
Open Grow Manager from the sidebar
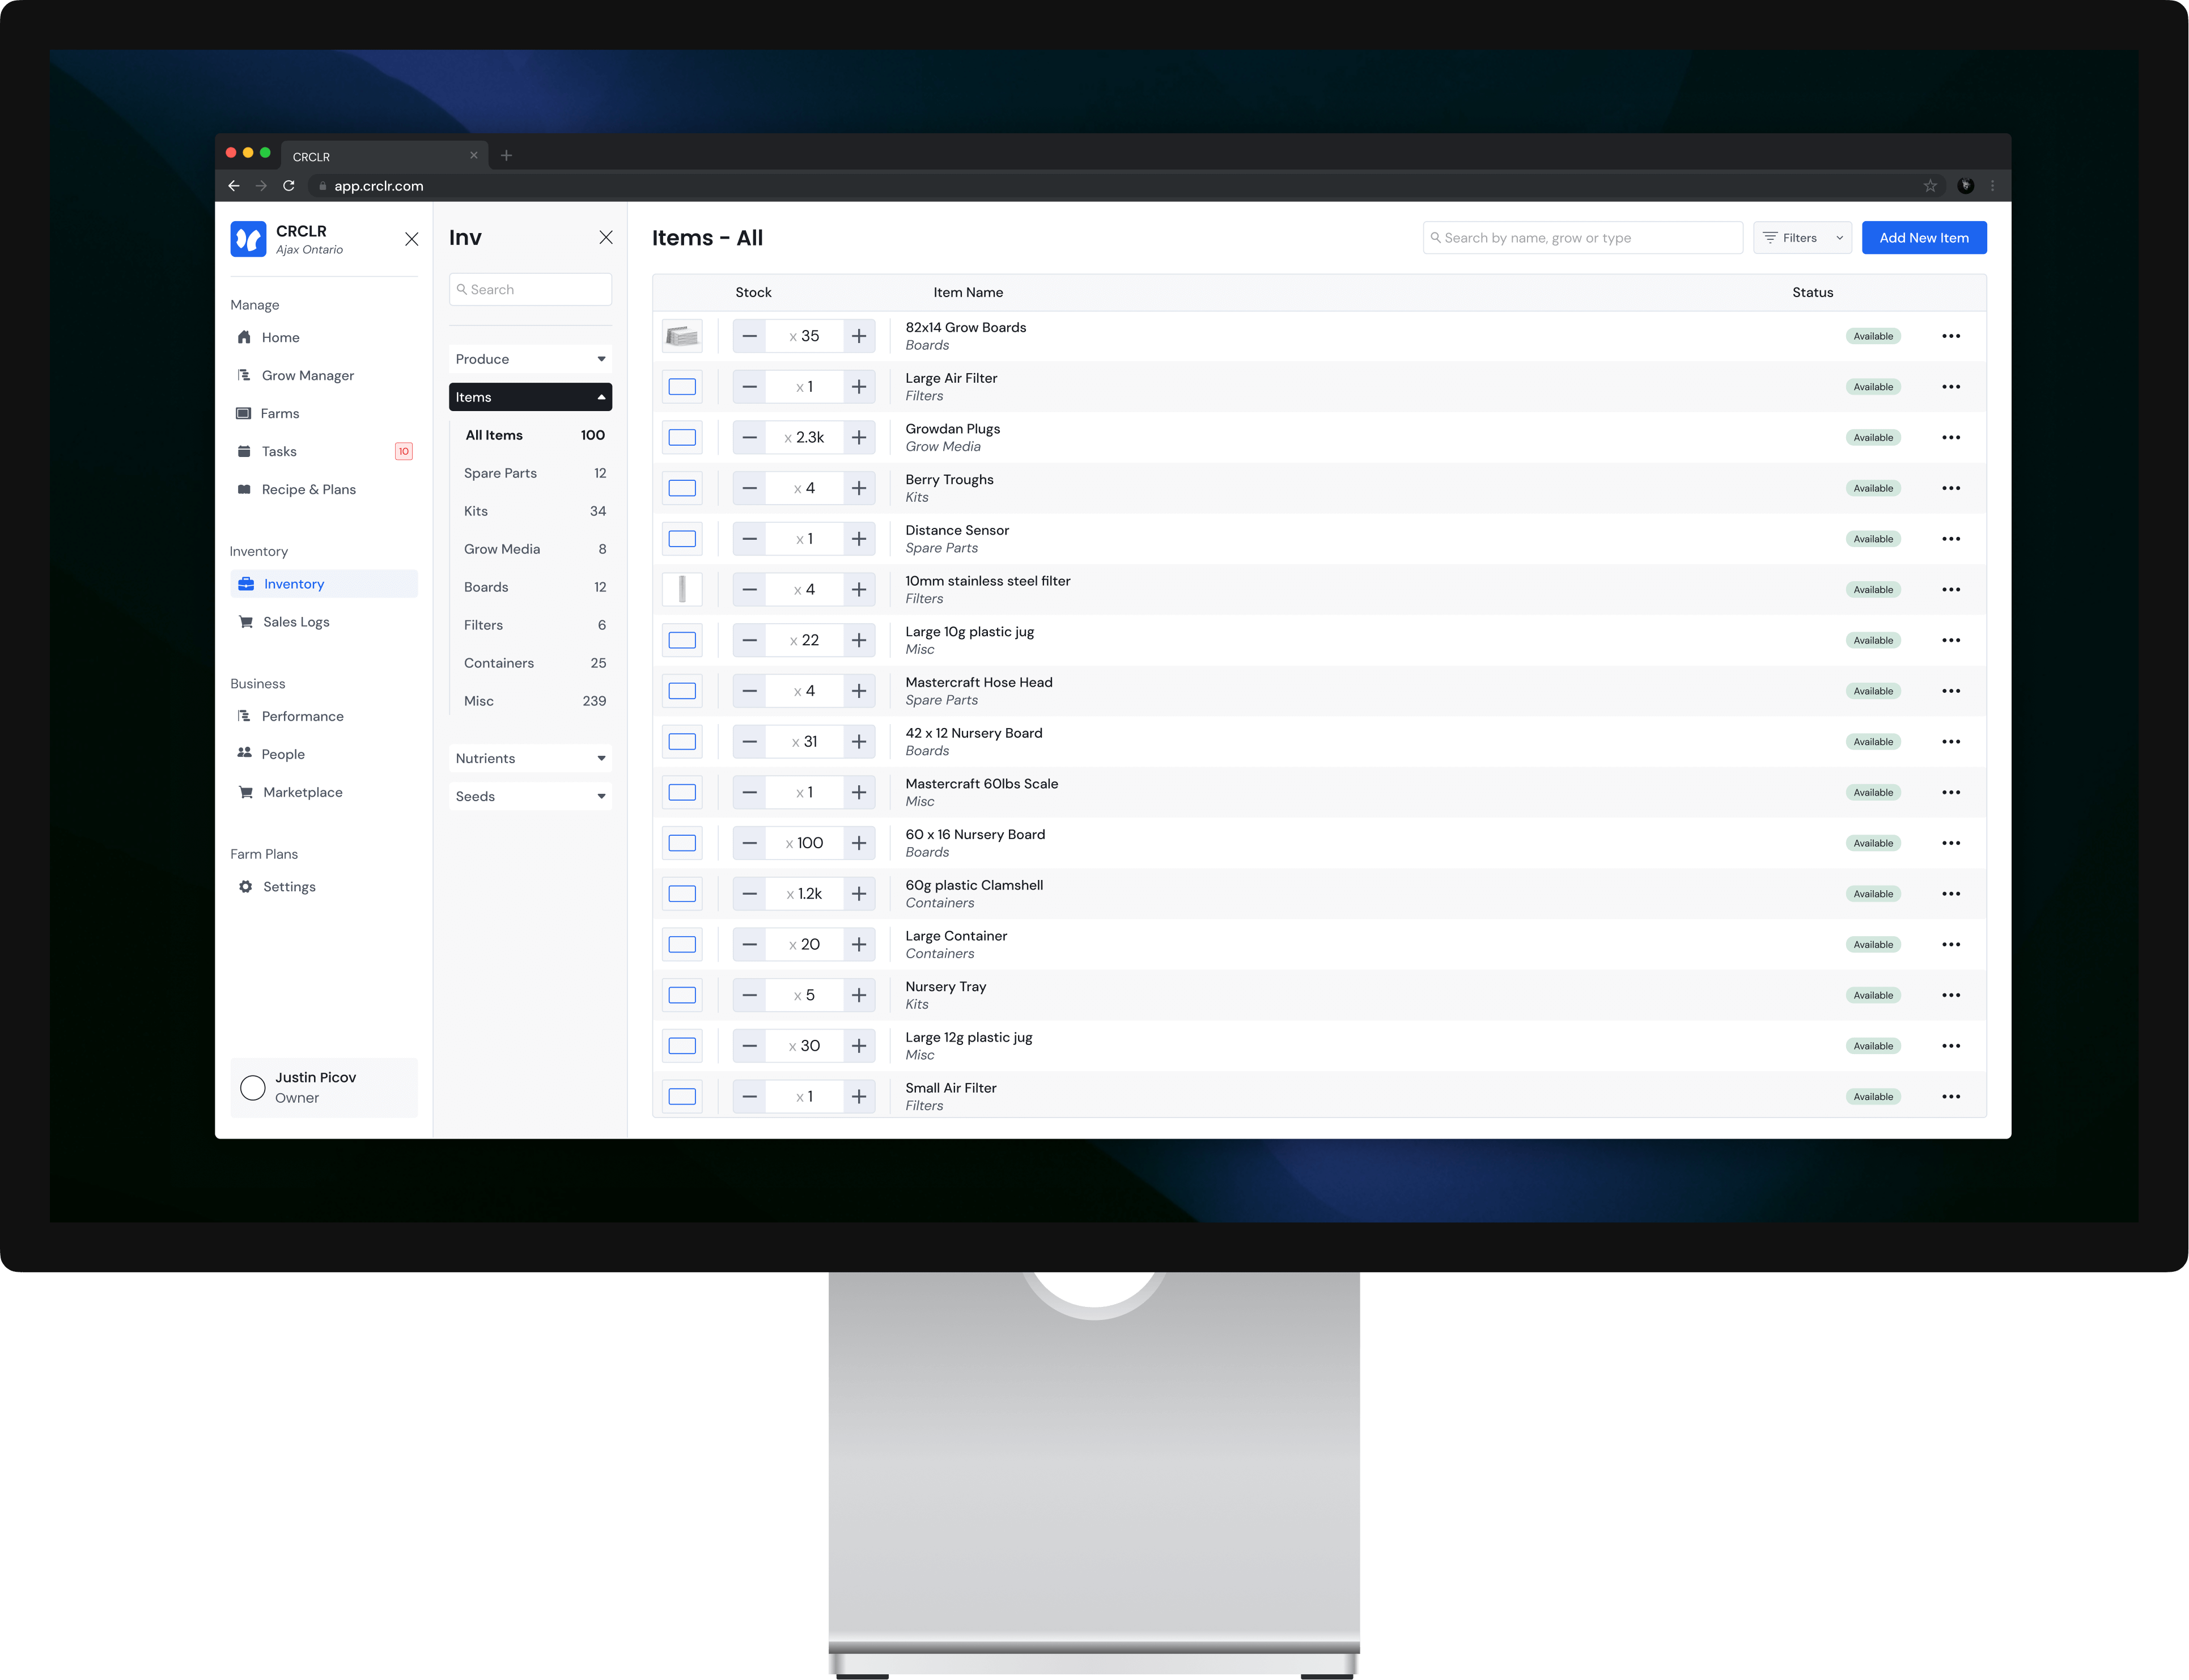(x=307, y=375)
